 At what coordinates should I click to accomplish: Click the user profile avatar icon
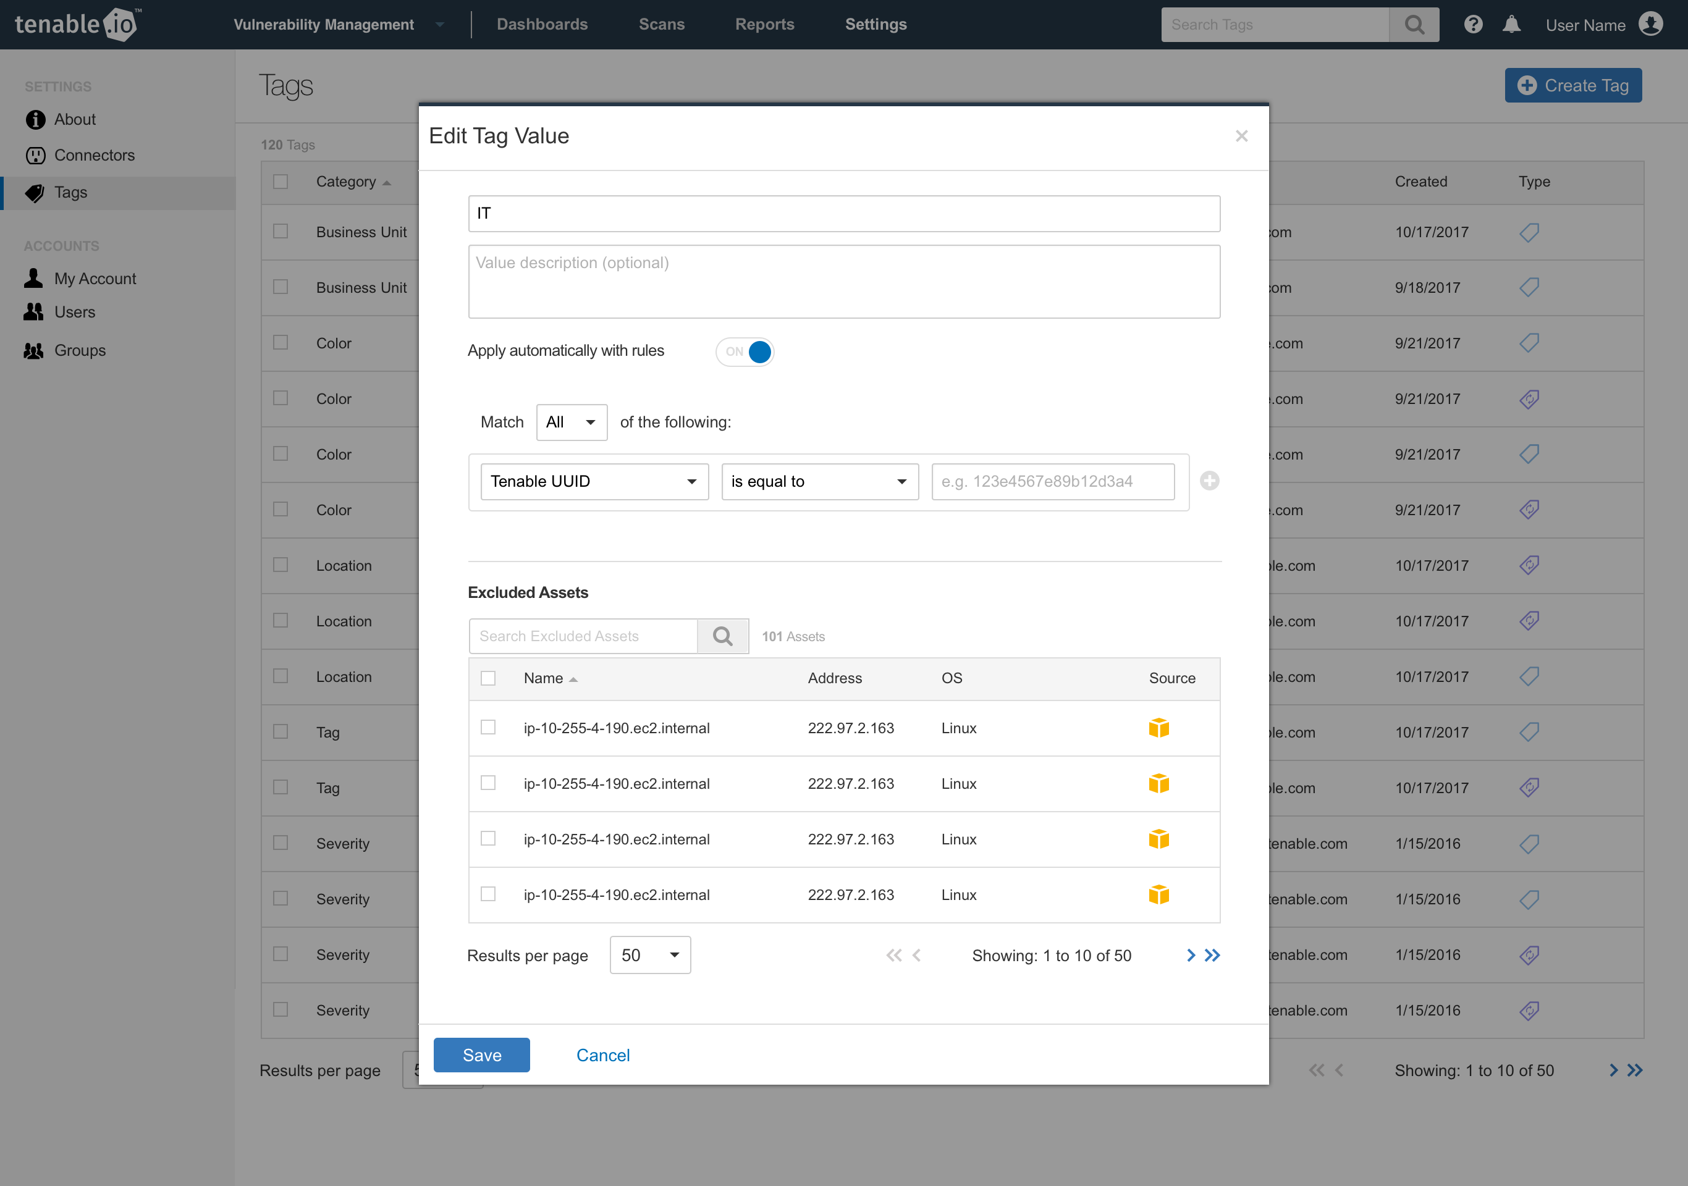(1650, 25)
